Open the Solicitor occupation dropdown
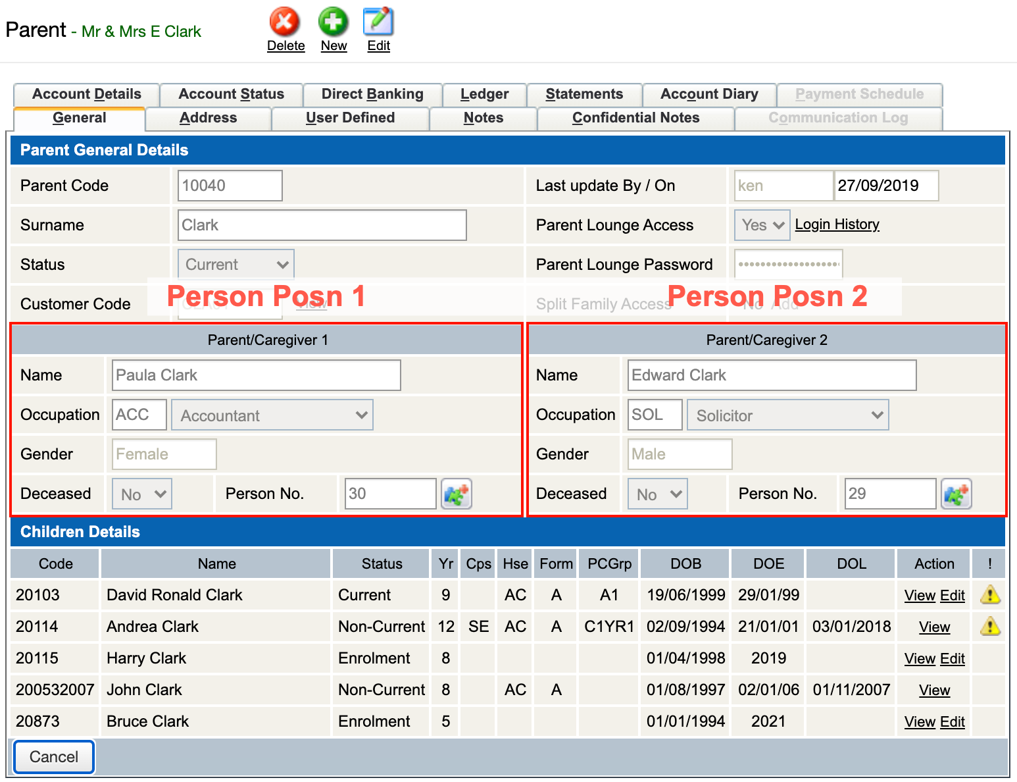Image resolution: width=1017 pixels, height=782 pixels. point(788,415)
